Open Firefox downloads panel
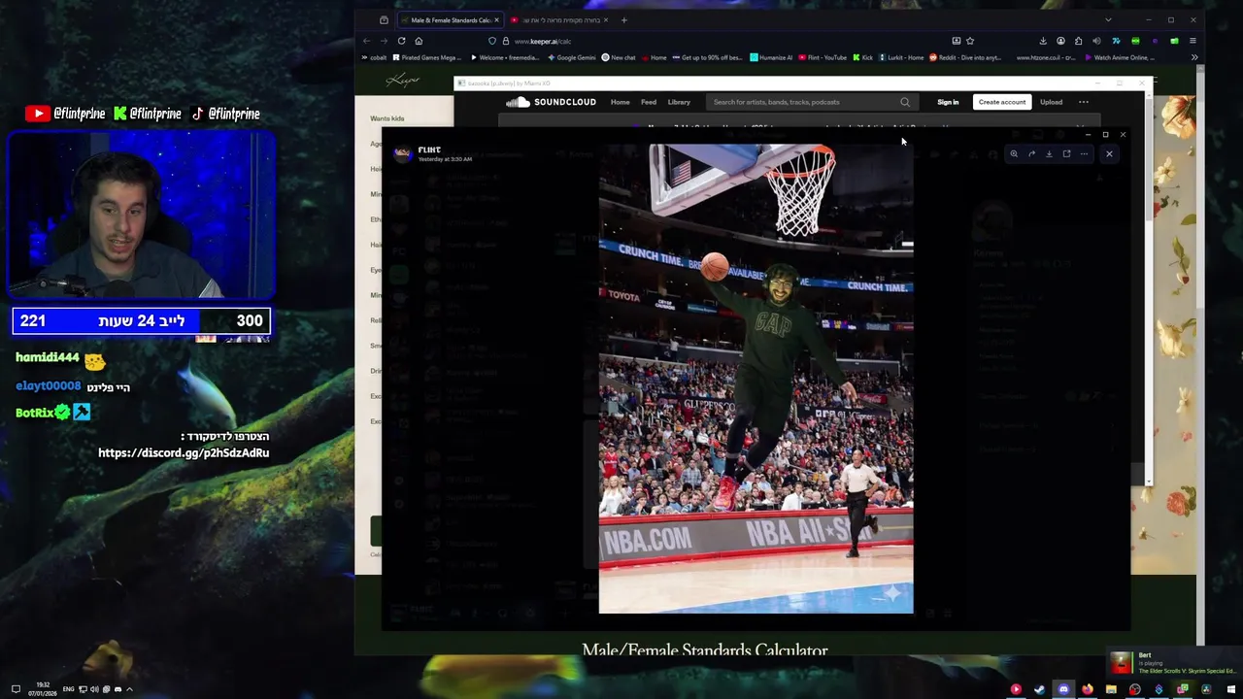 point(1043,41)
